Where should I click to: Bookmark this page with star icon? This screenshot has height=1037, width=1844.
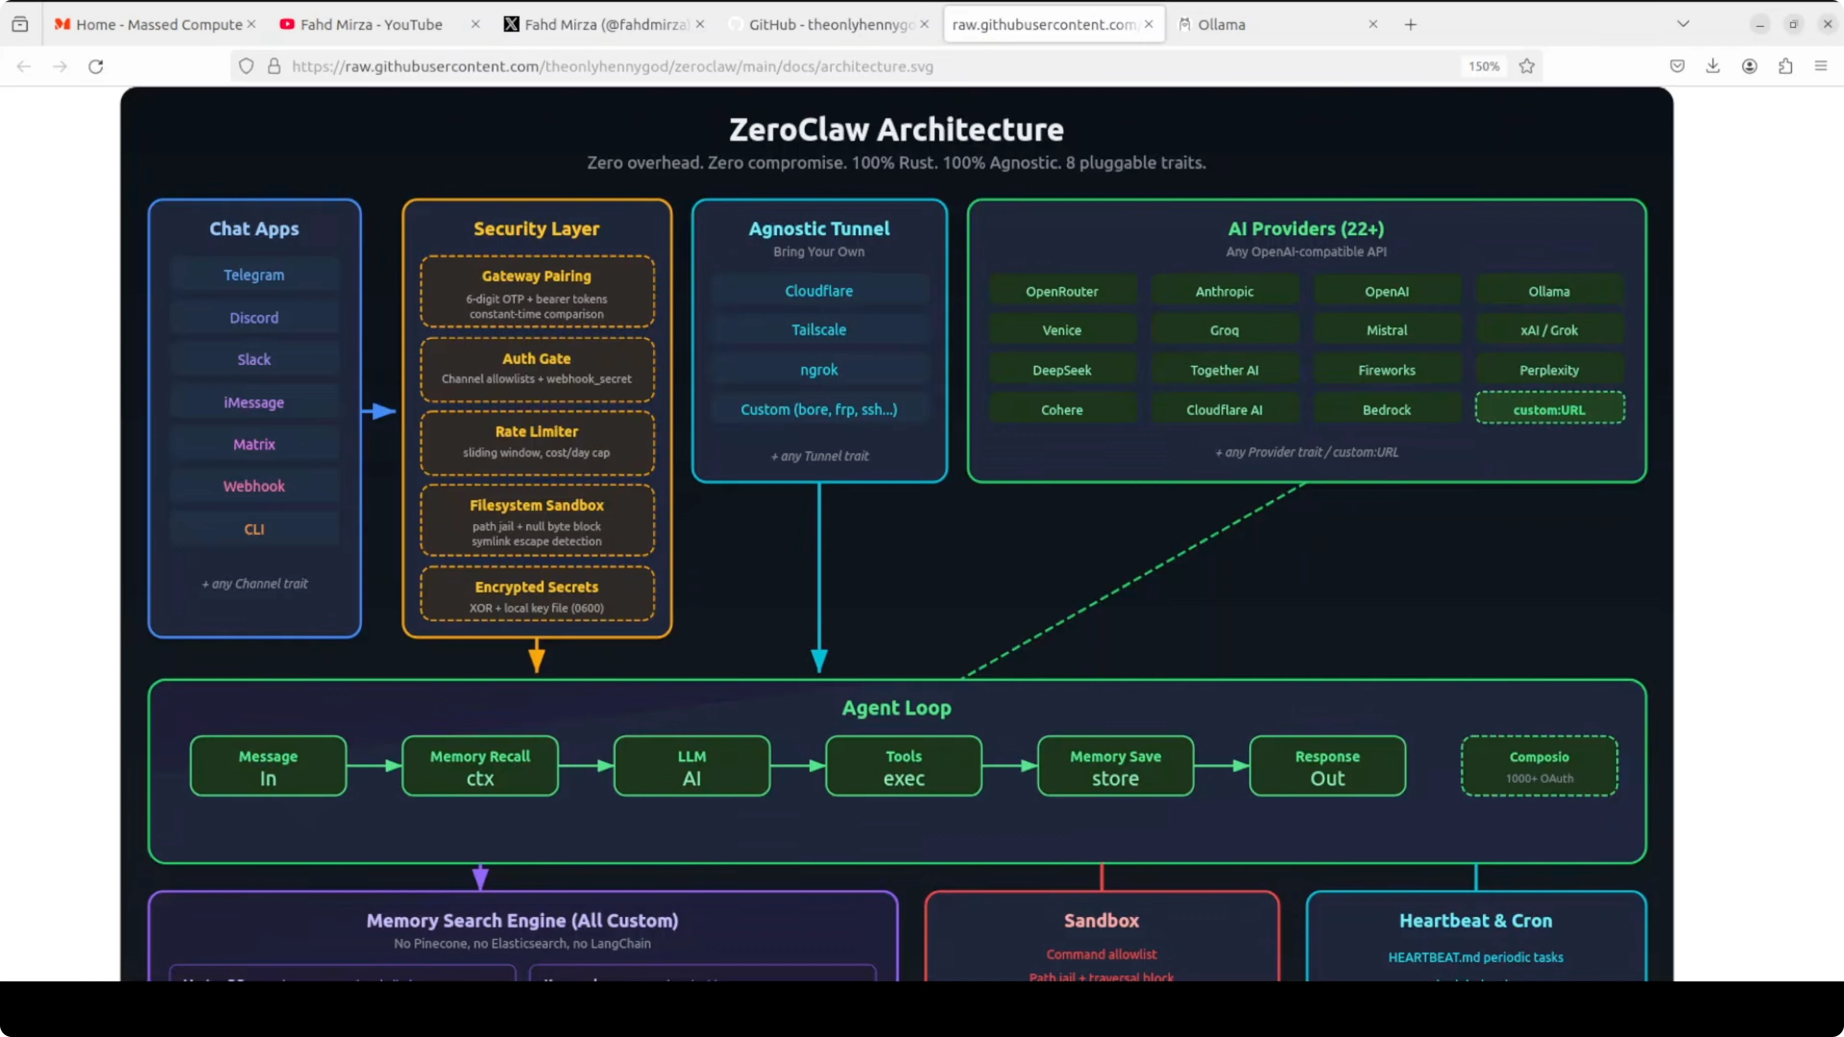tap(1527, 67)
